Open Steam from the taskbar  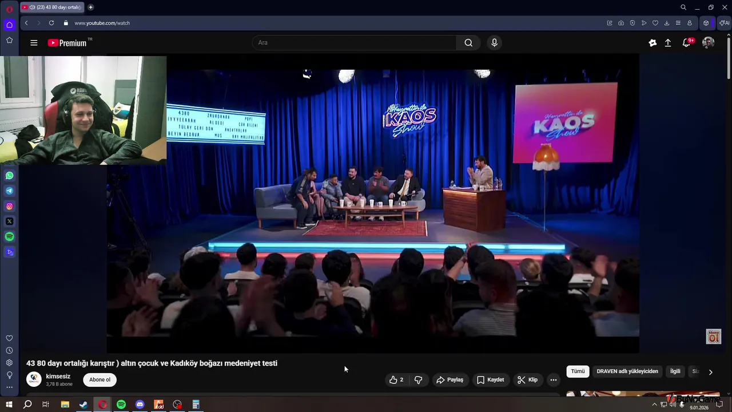pyautogui.click(x=83, y=405)
